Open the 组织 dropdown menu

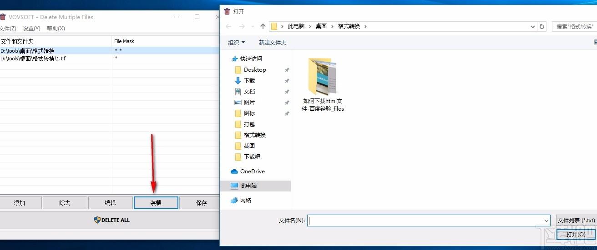236,42
